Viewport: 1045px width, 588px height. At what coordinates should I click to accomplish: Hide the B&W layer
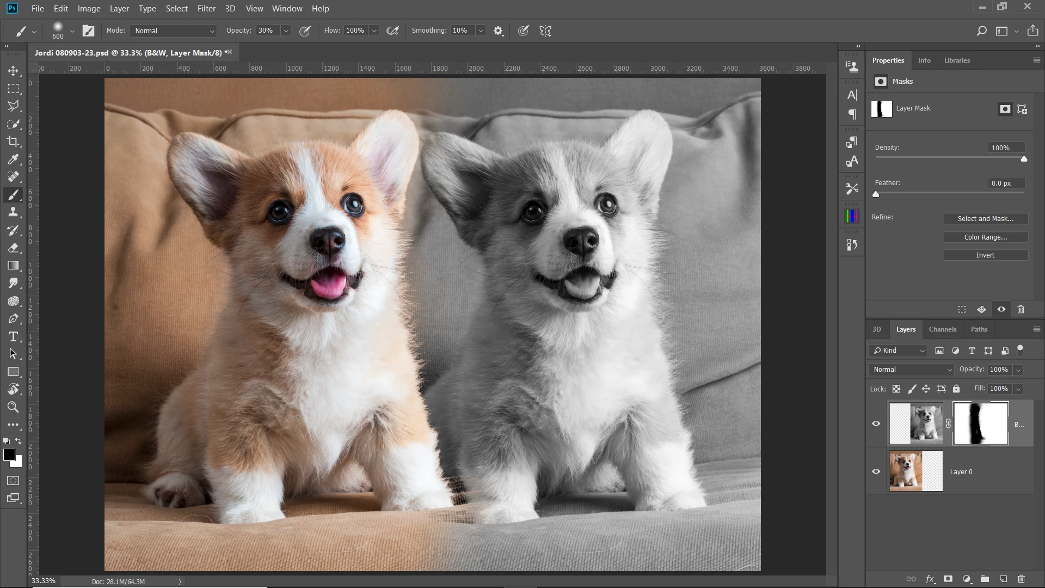[876, 424]
